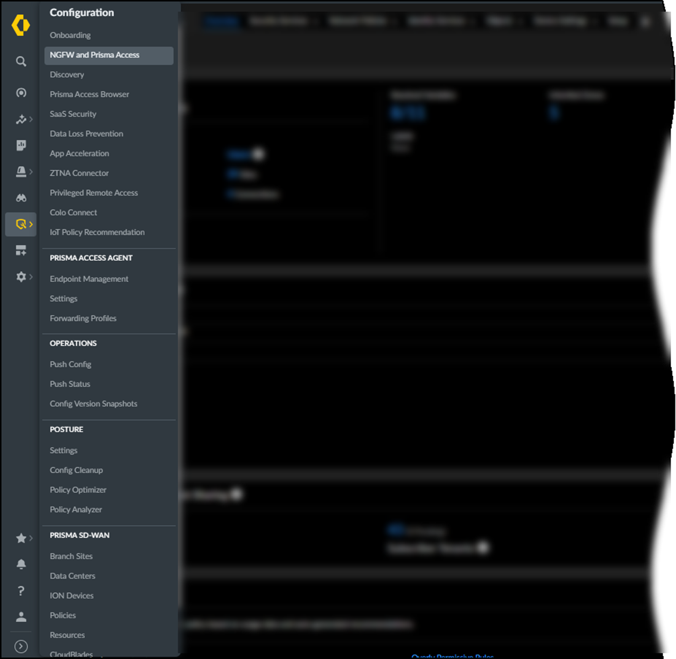Open the circular target icon below search
Viewport: 676px width, 659px height.
click(21, 93)
